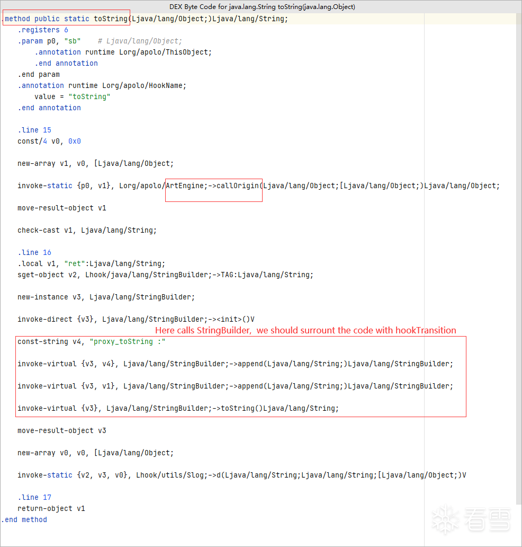Viewport: 522px width, 547px height.
Task: Click the '.local v1, "ret"' line
Action: click(91, 264)
